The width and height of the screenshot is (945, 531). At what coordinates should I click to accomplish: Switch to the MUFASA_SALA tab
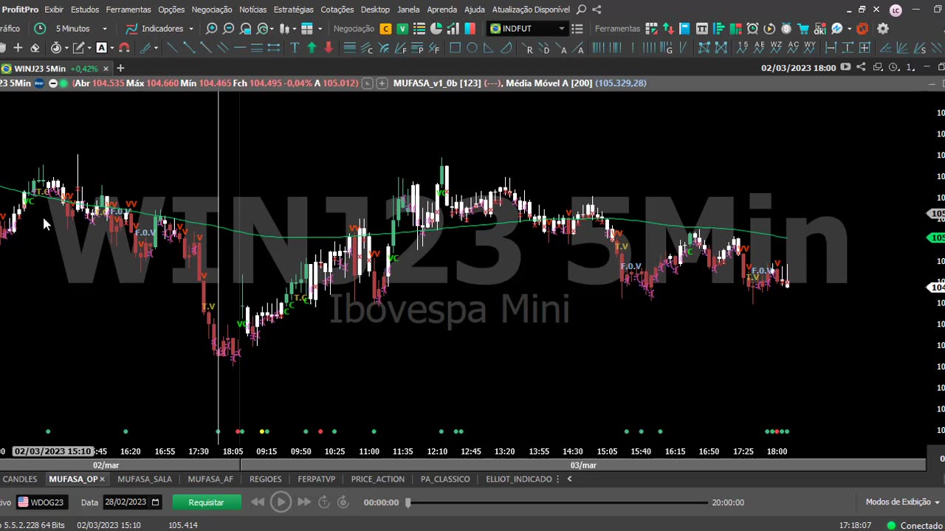pyautogui.click(x=145, y=479)
